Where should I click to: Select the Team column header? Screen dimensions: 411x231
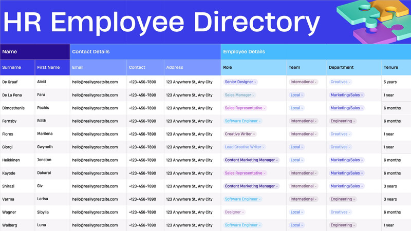coord(307,68)
